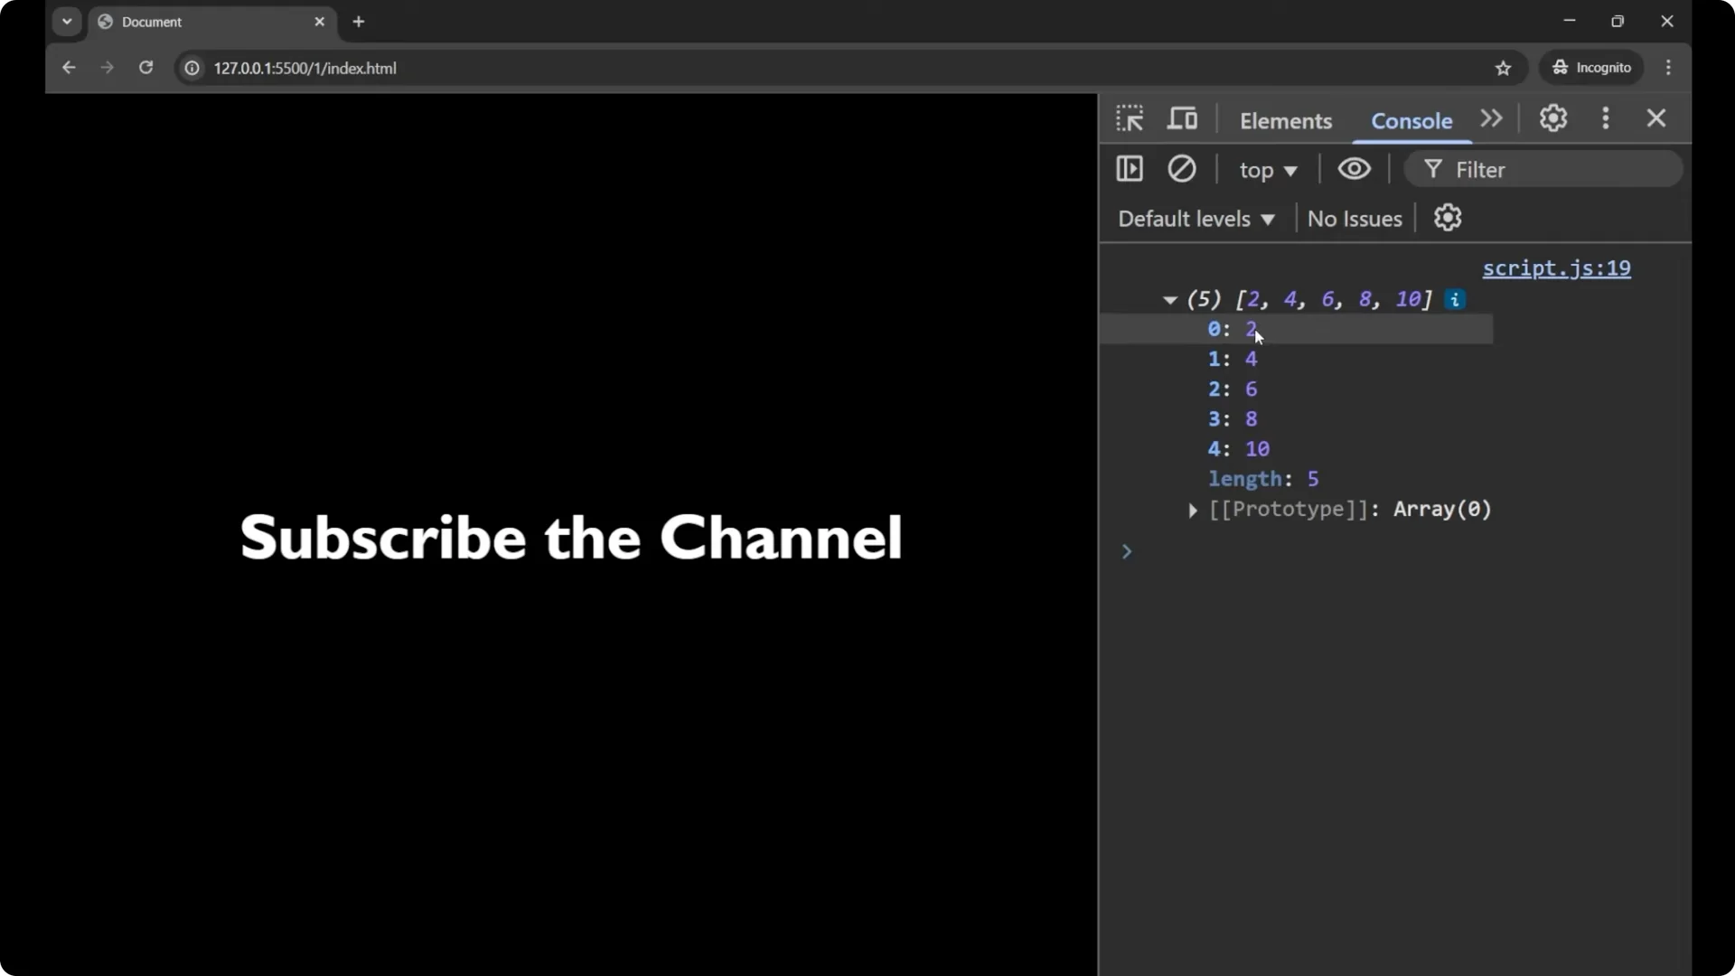
Task: Collapse the logged array of five numbers
Action: (x=1170, y=299)
